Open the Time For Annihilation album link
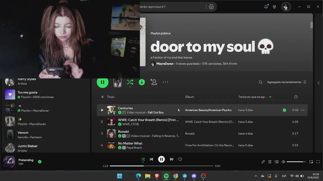The width and height of the screenshot is (323, 181). [209, 145]
